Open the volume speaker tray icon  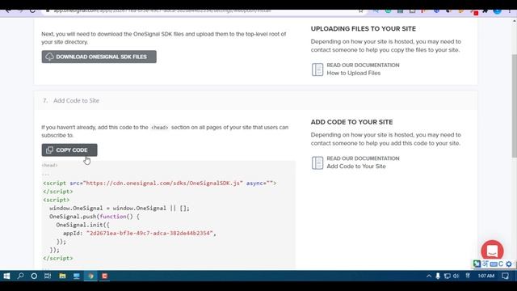coord(456,276)
